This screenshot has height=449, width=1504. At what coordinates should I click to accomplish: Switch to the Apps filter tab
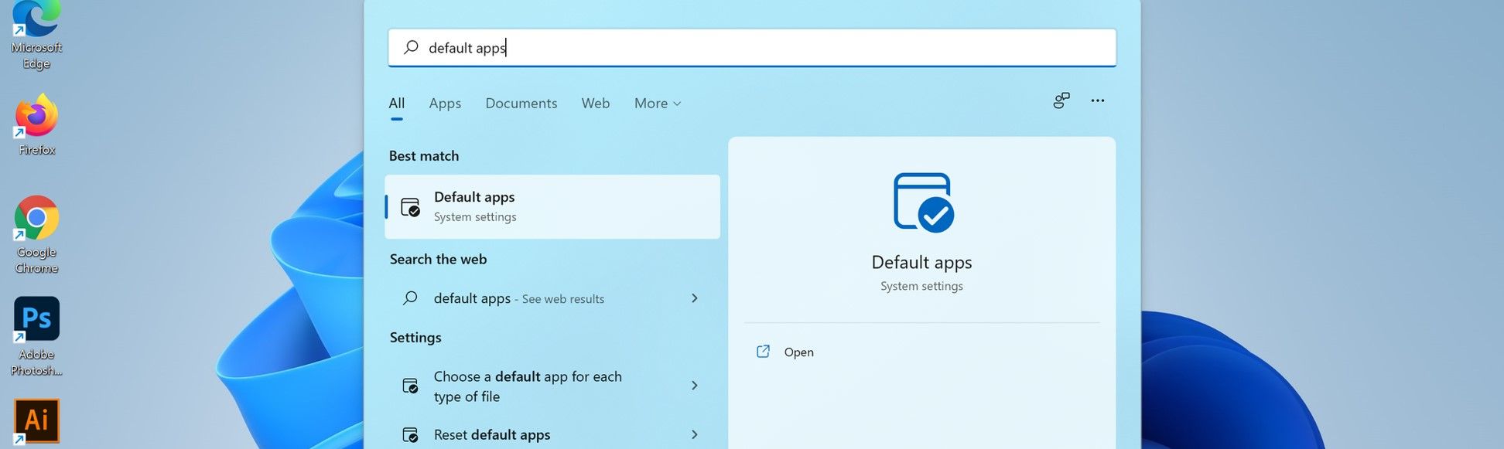445,104
